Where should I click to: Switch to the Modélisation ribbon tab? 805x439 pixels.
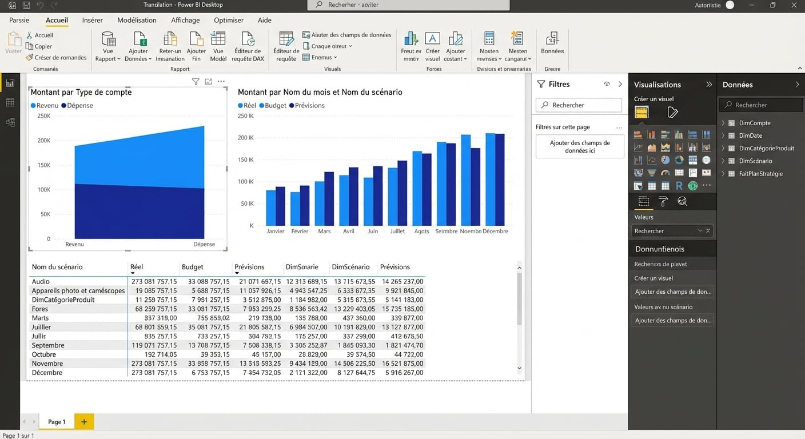tap(137, 20)
